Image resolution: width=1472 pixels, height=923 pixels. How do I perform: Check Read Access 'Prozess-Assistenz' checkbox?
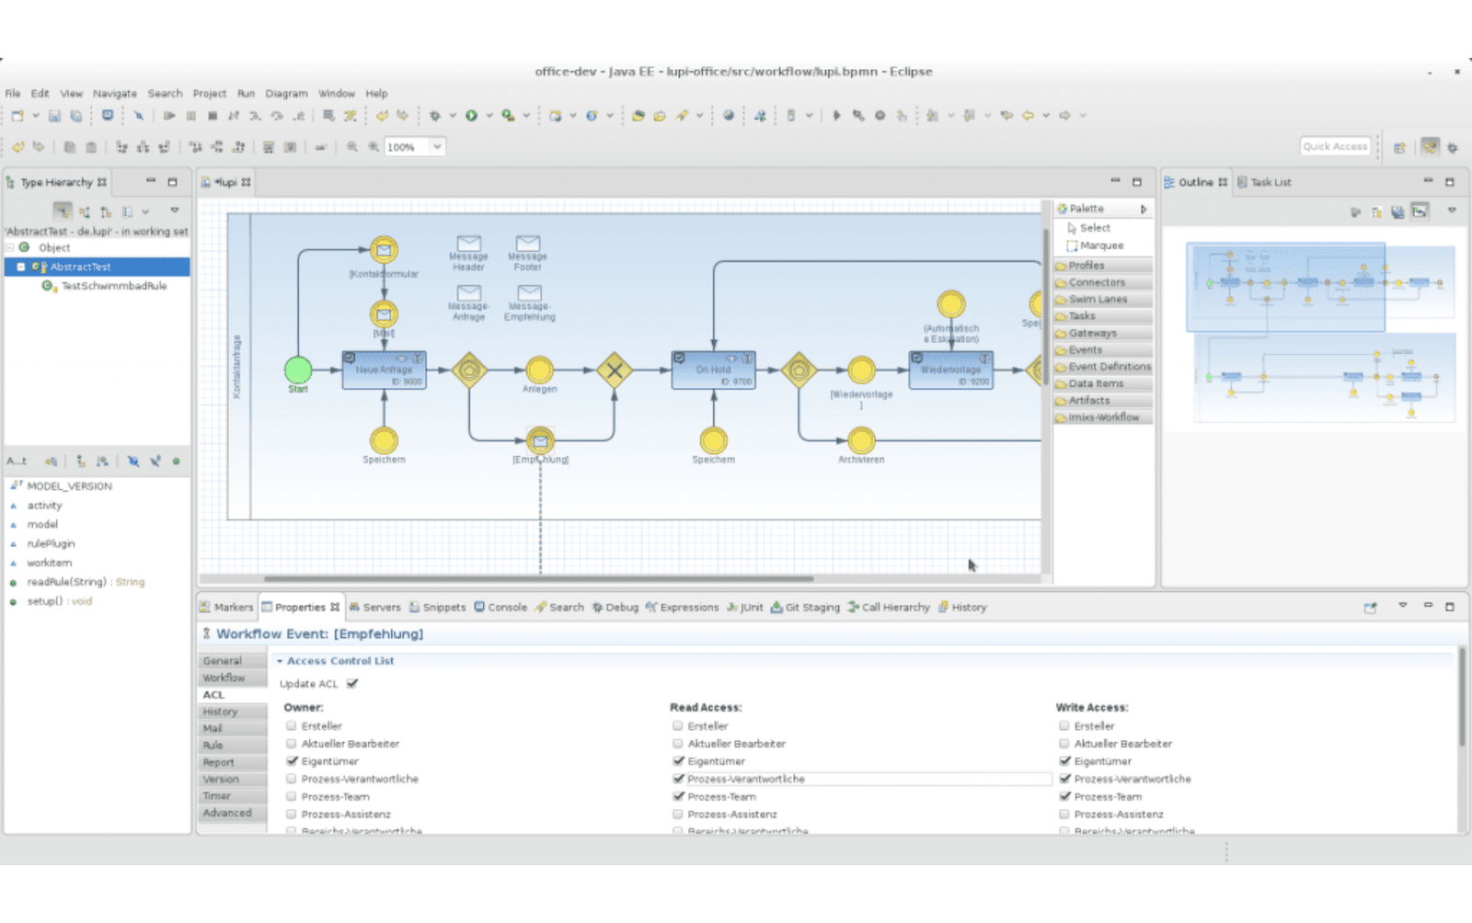[x=678, y=815]
